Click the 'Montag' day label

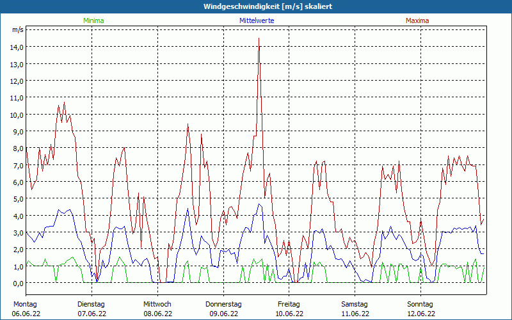pos(25,305)
